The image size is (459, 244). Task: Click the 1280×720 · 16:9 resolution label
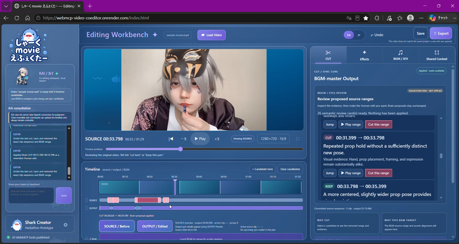point(273,139)
